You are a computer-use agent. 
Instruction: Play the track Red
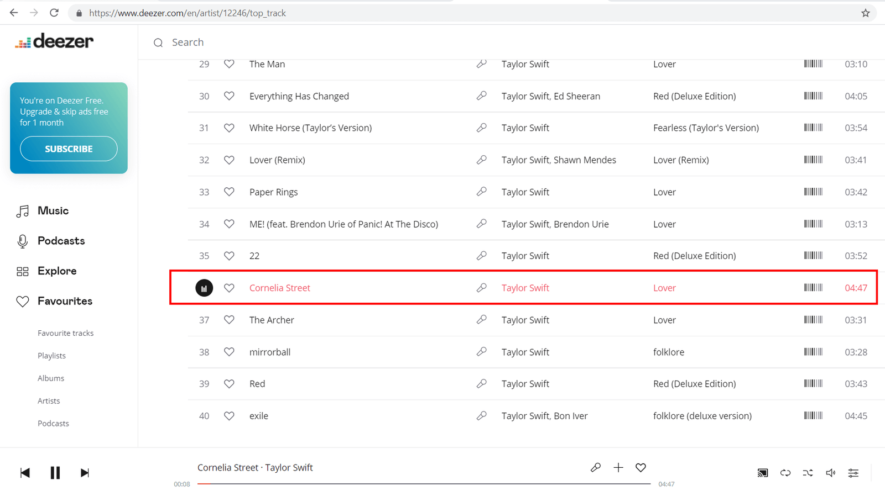[257, 384]
